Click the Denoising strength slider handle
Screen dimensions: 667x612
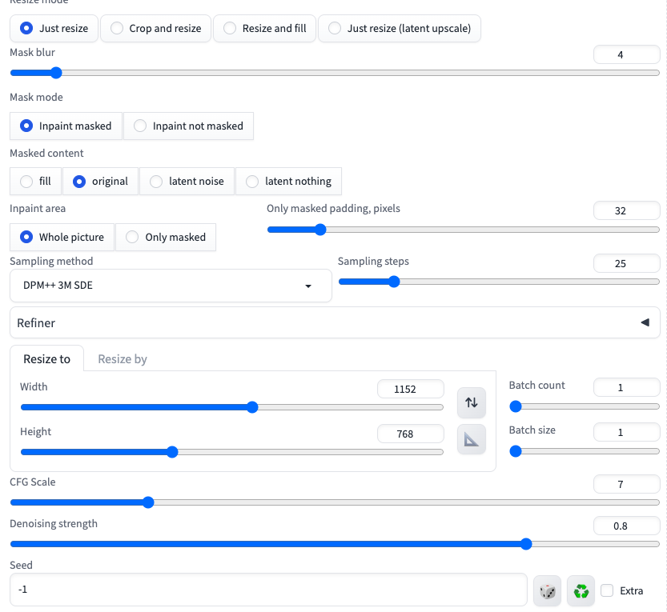[526, 544]
